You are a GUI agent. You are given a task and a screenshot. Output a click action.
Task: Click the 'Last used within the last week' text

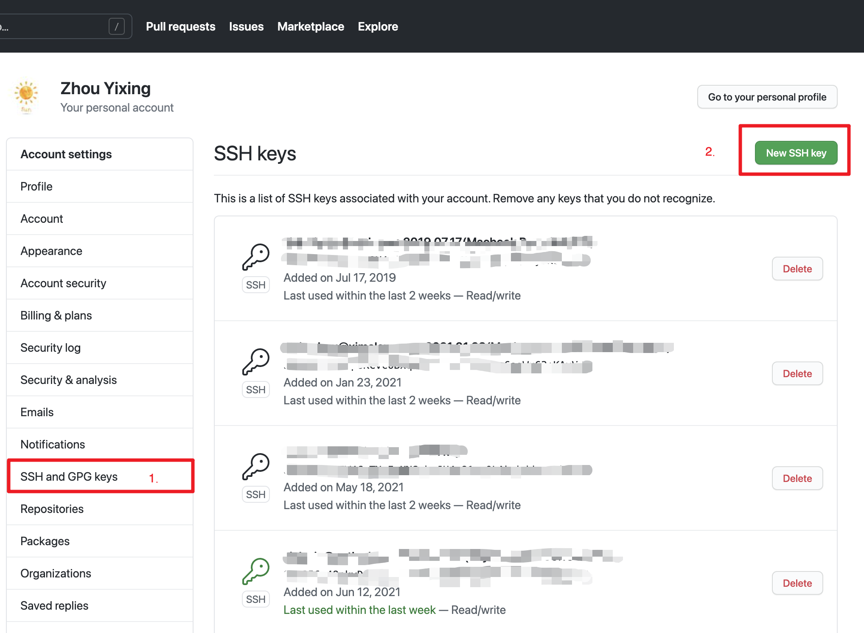(359, 610)
